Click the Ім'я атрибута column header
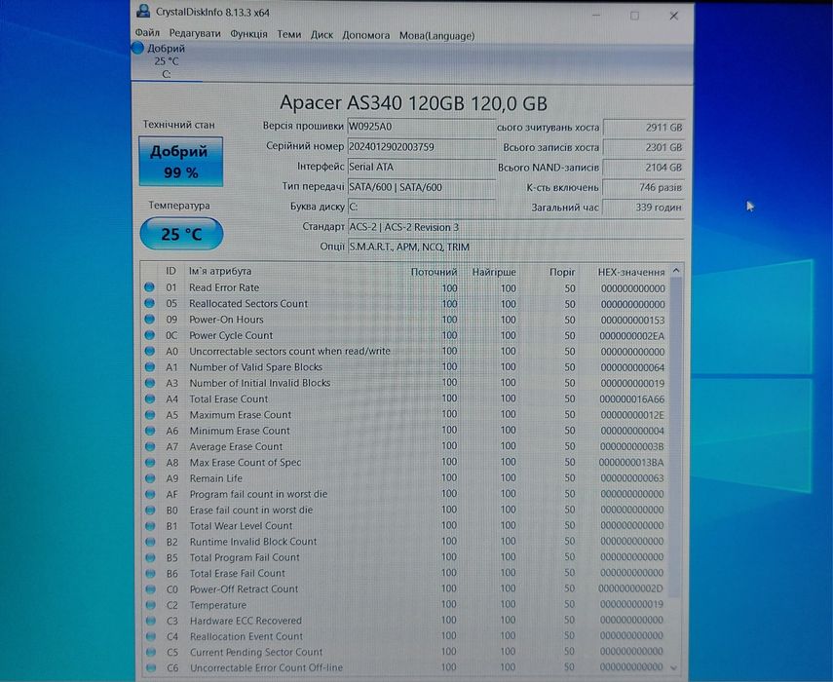833x682 pixels. click(220, 271)
